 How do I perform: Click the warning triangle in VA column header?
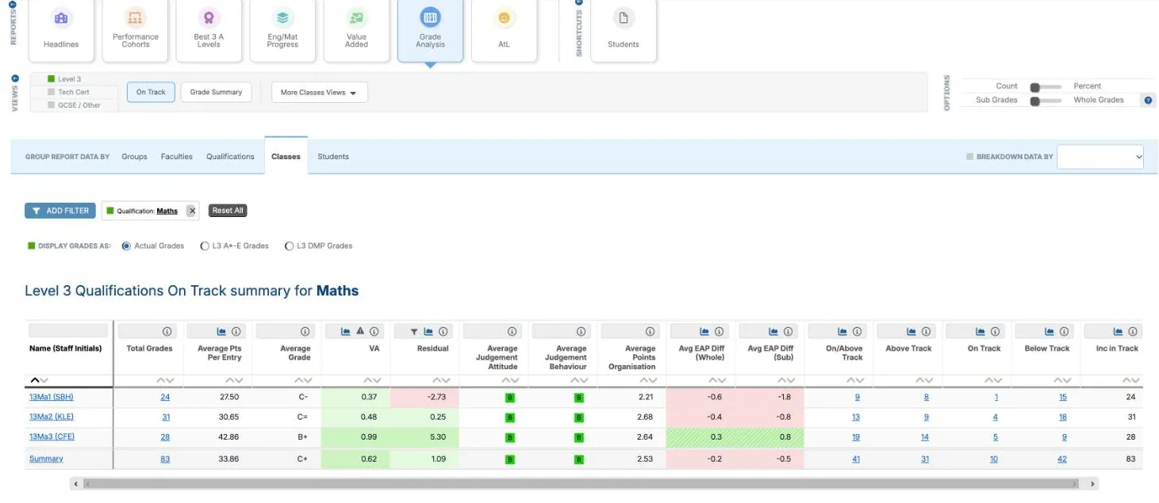click(359, 331)
